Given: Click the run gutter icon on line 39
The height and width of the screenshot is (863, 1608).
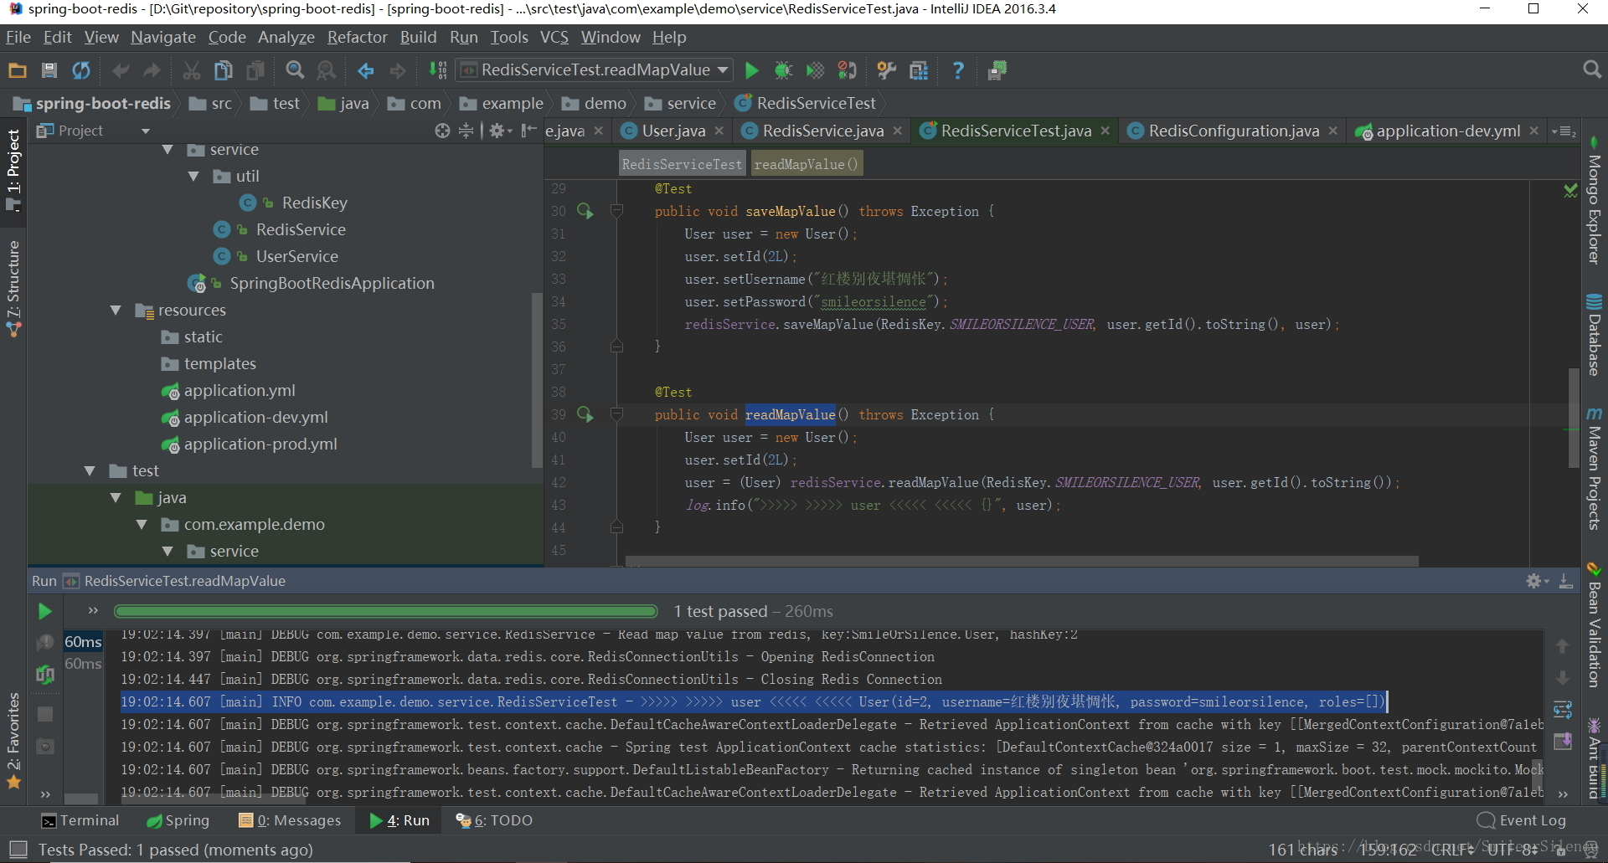Looking at the screenshot, I should [585, 414].
